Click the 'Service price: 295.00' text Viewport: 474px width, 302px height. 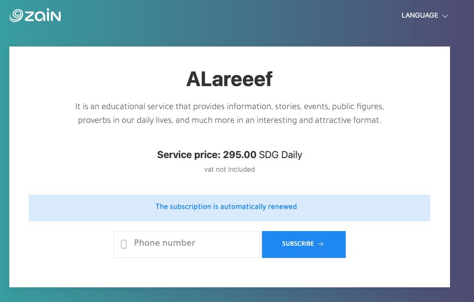click(x=207, y=155)
